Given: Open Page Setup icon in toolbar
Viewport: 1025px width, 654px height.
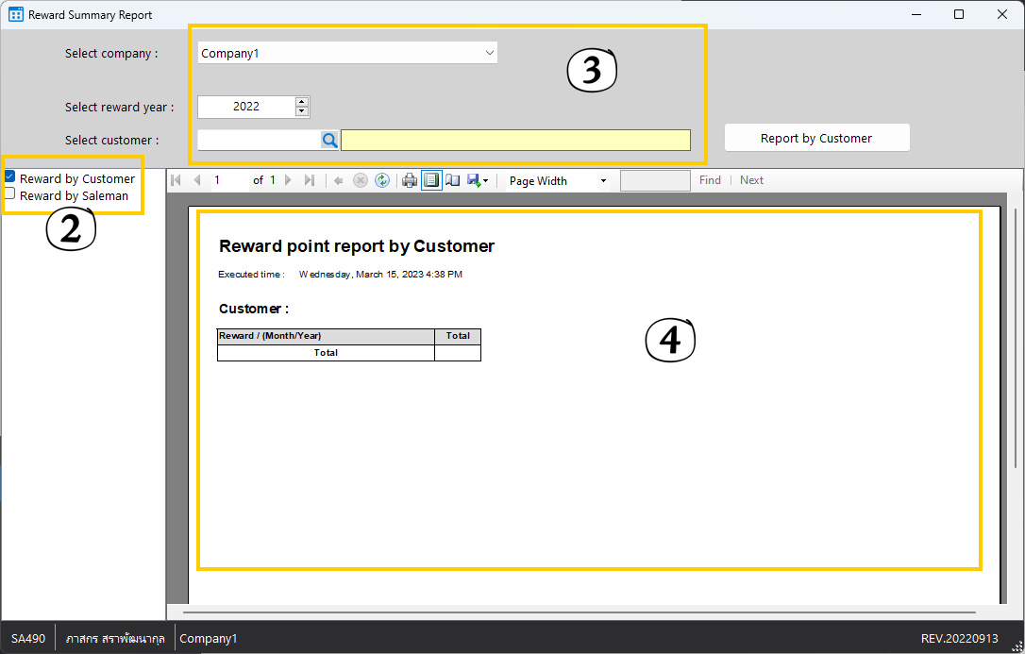Looking at the screenshot, I should (x=453, y=180).
